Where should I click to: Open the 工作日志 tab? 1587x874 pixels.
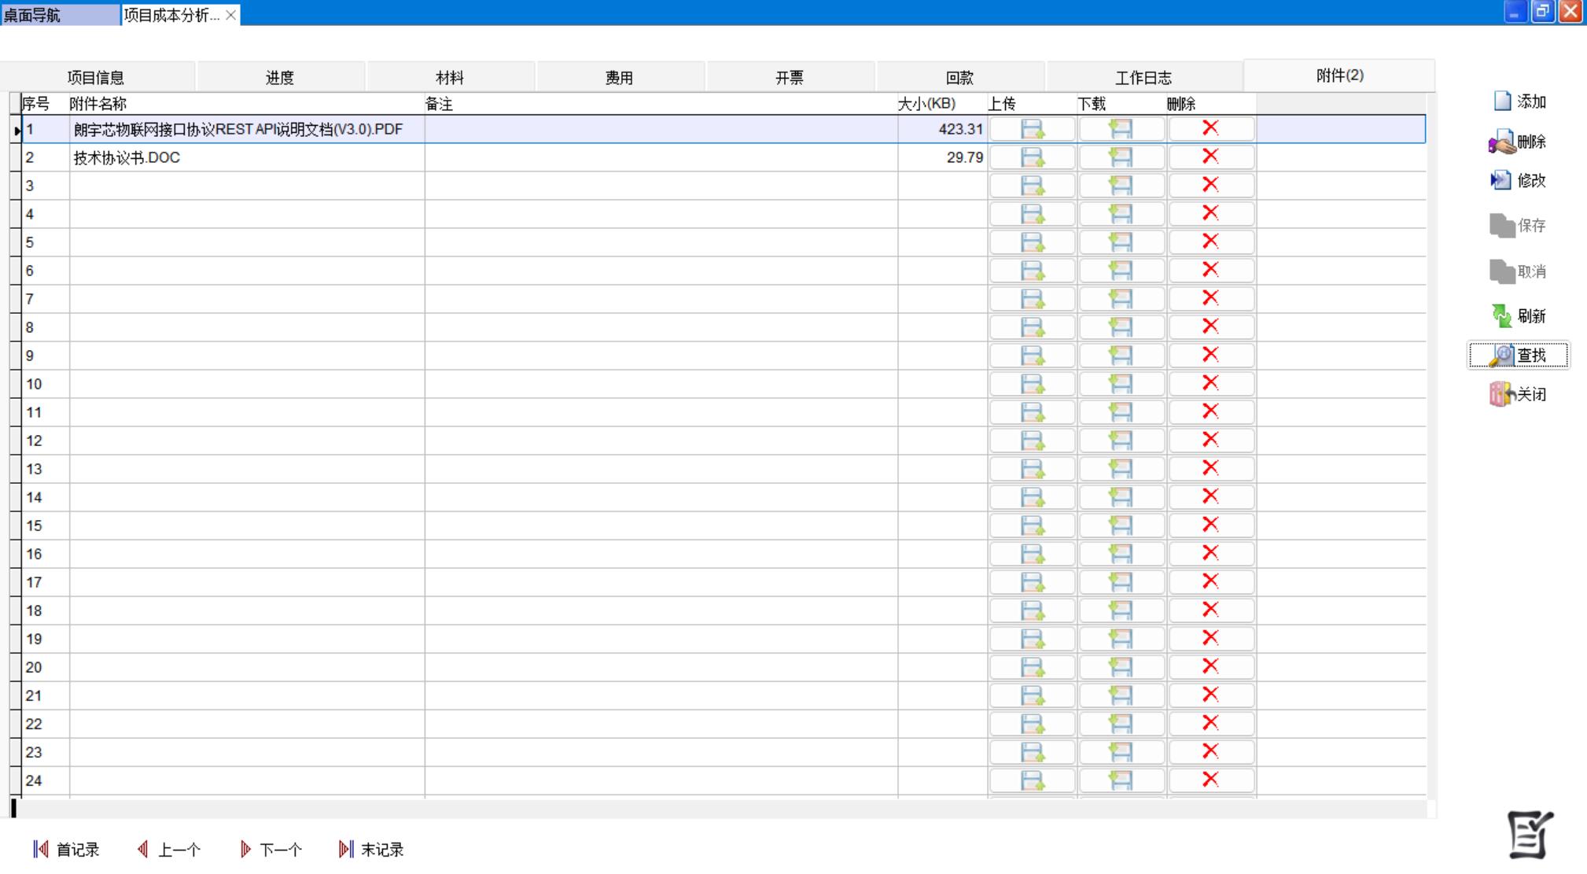1143,78
